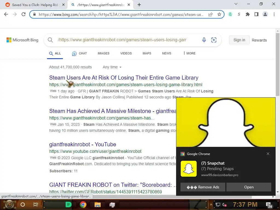Switch to the CHAT tab
The width and height of the screenshot is (280, 210).
pyautogui.click(x=80, y=53)
